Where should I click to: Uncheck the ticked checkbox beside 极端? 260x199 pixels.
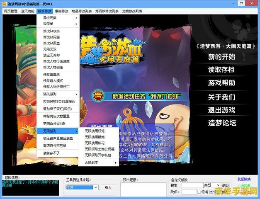tap(211, 192)
